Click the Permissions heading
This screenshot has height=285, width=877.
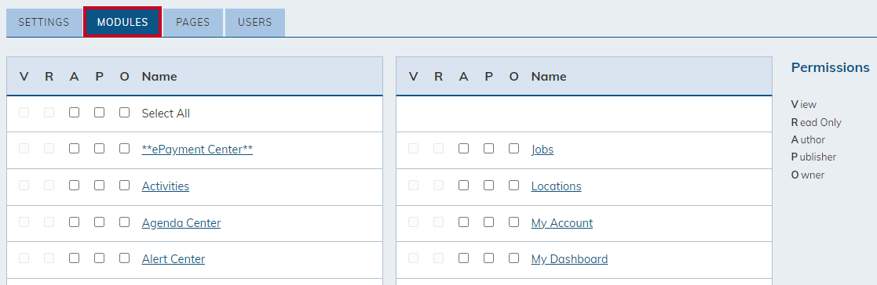[x=830, y=67]
